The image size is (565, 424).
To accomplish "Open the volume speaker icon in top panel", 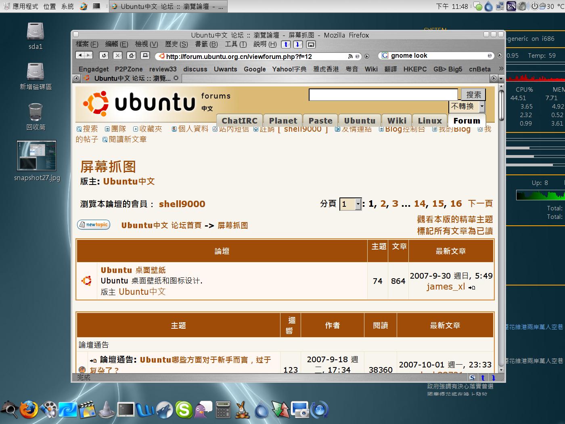I will (523, 6).
